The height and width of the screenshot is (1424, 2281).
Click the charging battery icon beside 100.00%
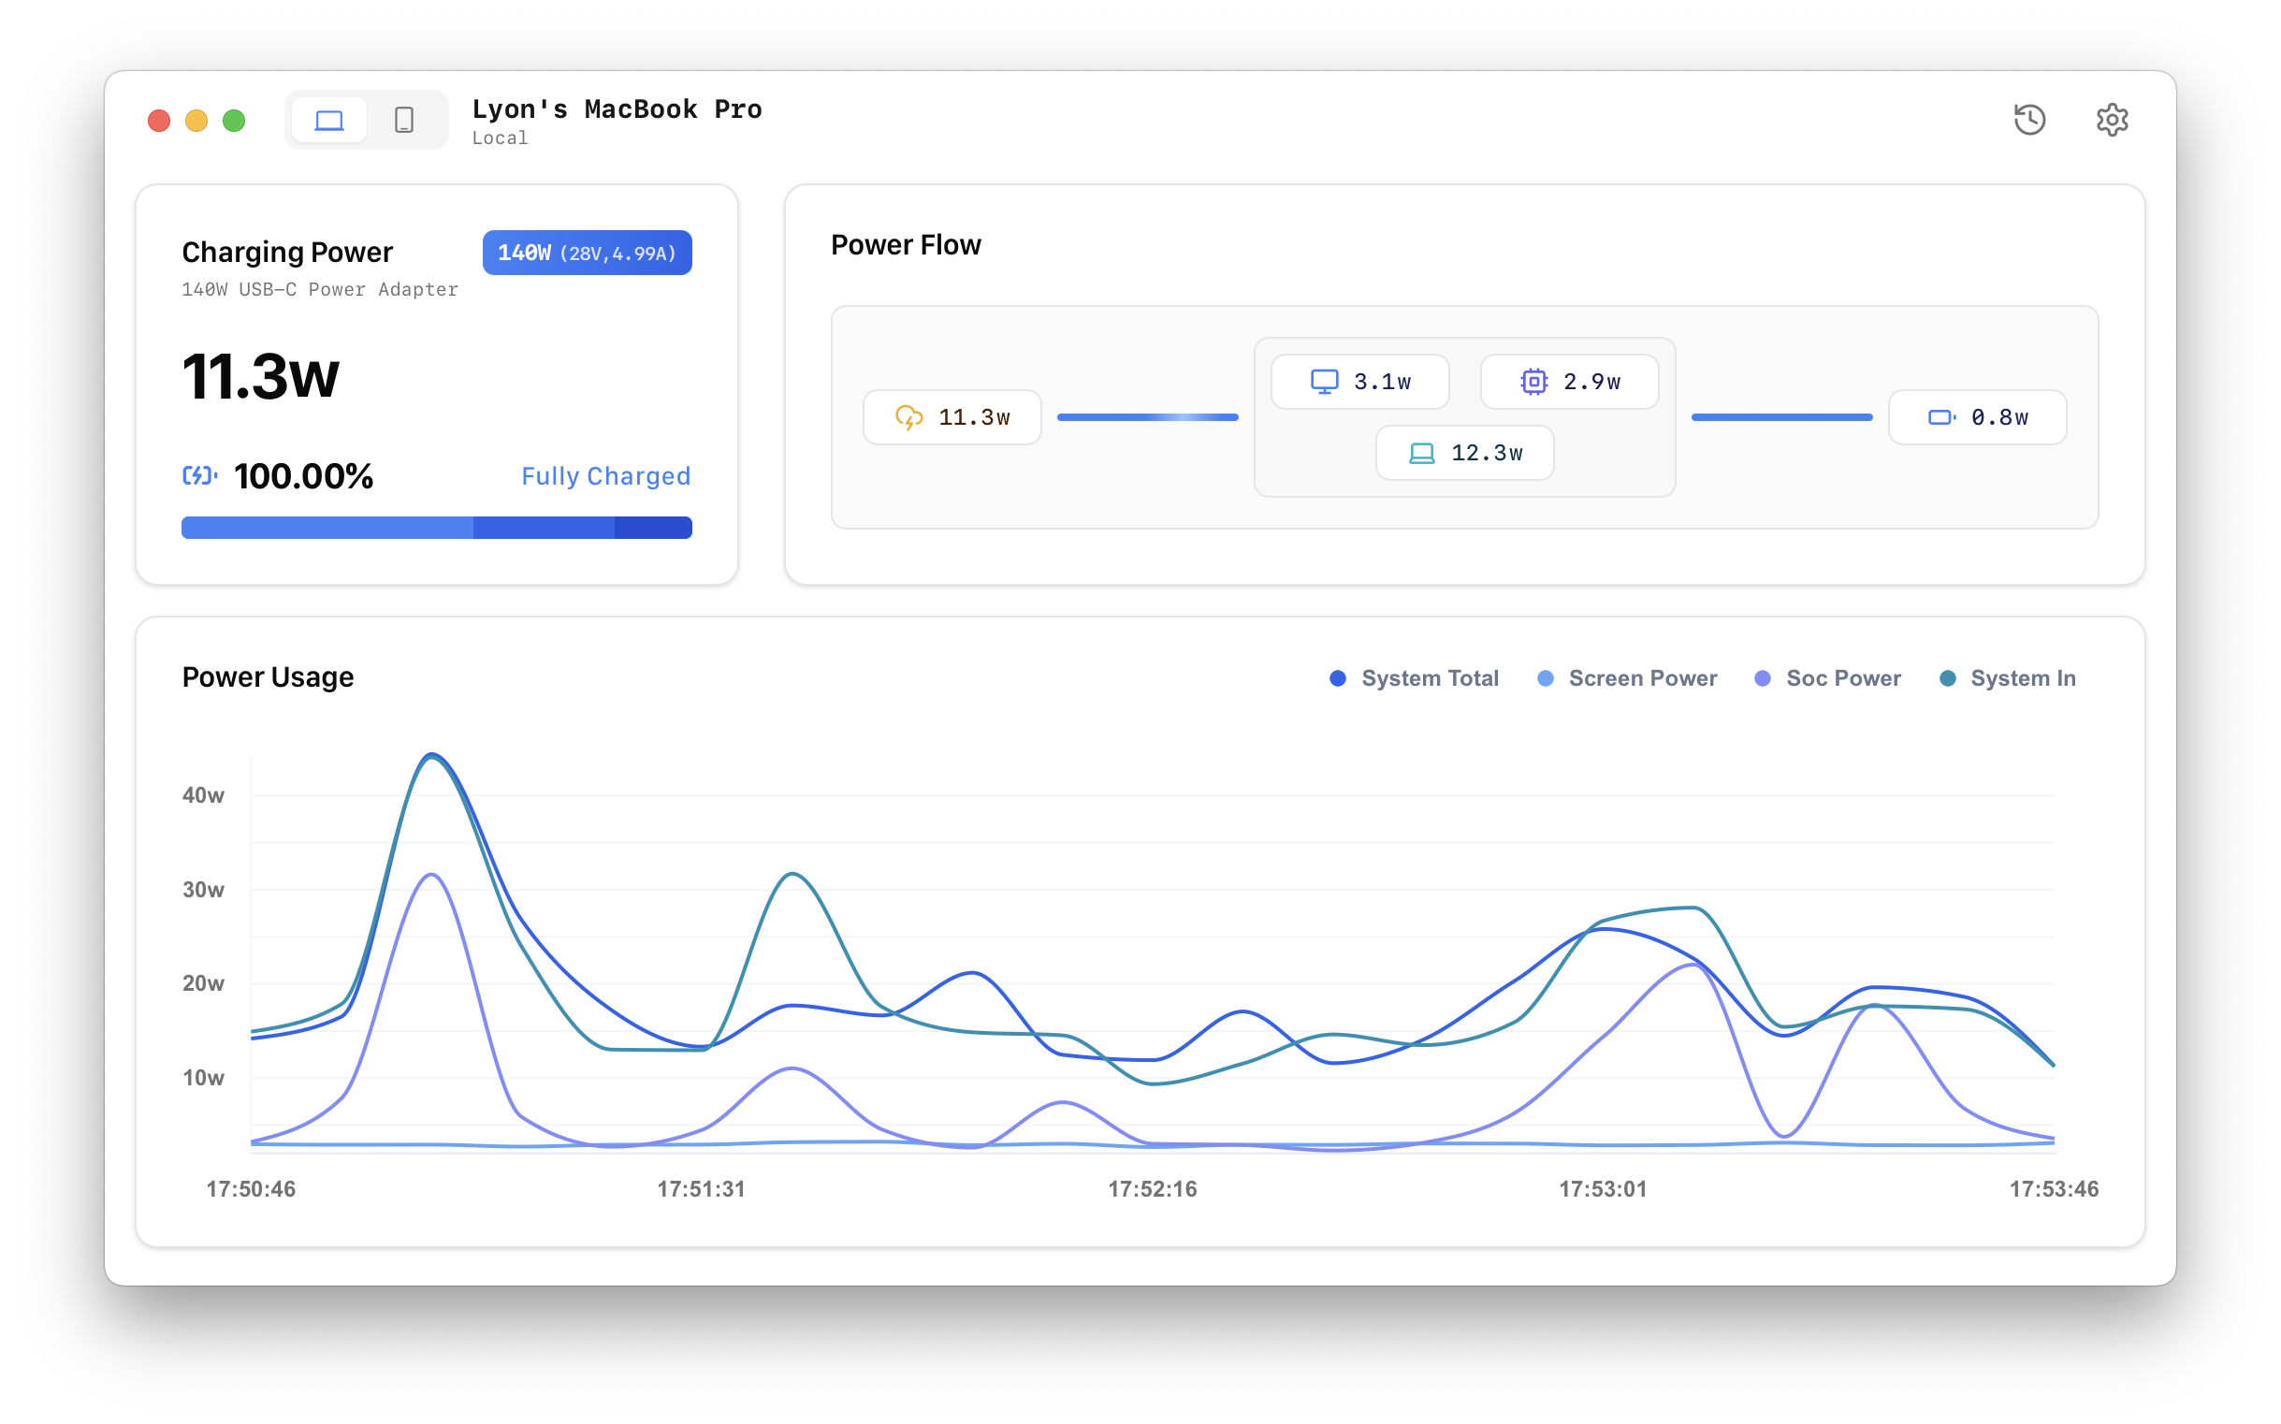click(x=199, y=475)
